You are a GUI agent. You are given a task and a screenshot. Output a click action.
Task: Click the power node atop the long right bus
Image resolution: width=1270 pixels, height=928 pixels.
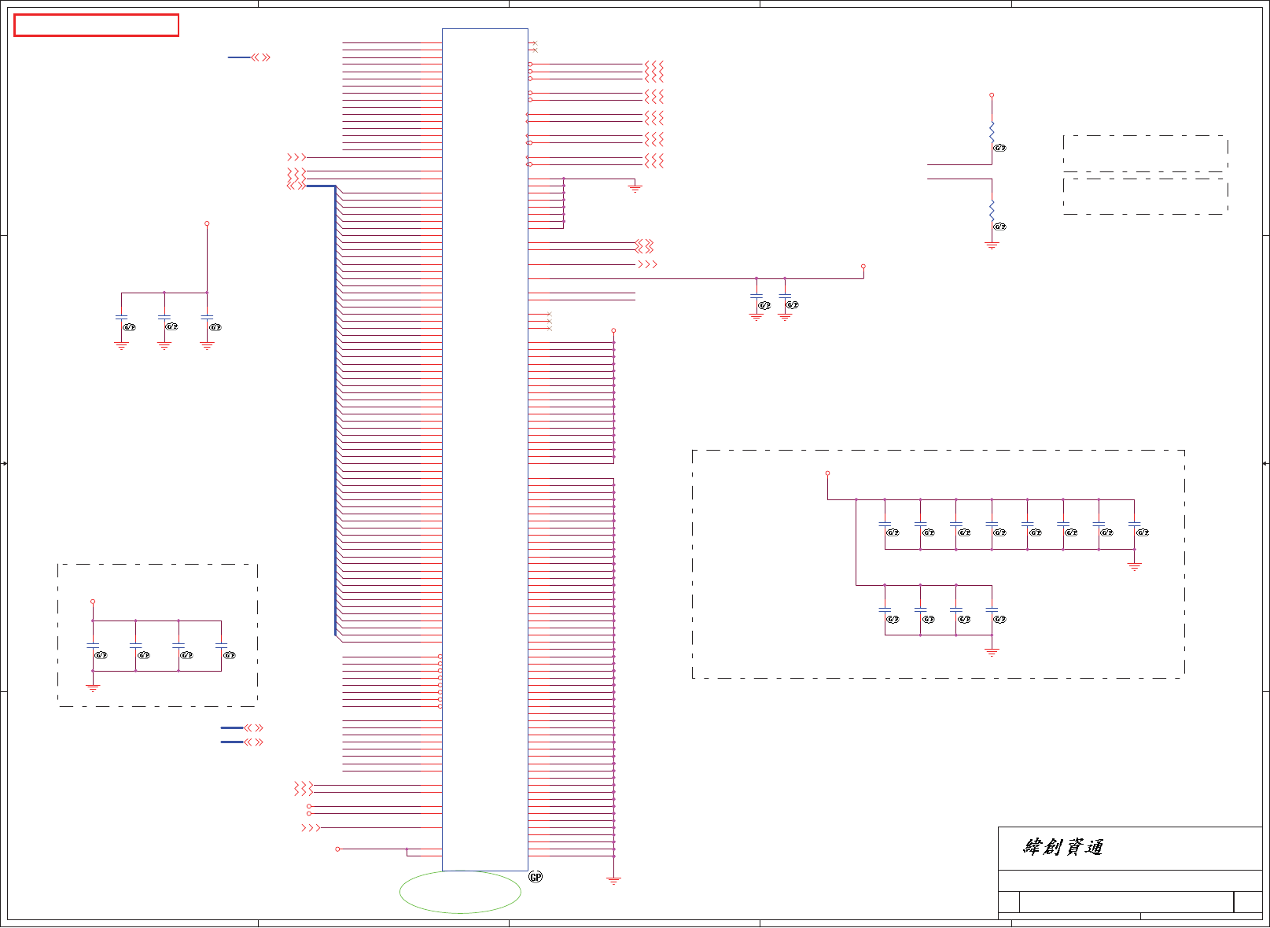[x=613, y=330]
